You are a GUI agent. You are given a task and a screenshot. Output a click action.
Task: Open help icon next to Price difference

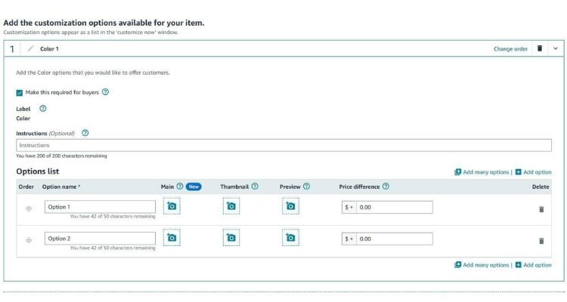click(386, 186)
